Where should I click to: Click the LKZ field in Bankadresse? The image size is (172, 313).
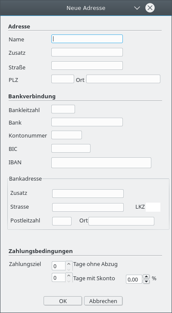point(153,207)
